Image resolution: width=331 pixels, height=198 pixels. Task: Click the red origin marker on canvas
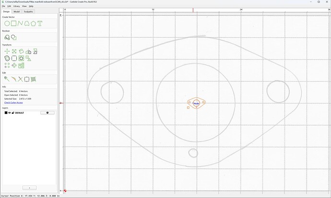[65, 191]
